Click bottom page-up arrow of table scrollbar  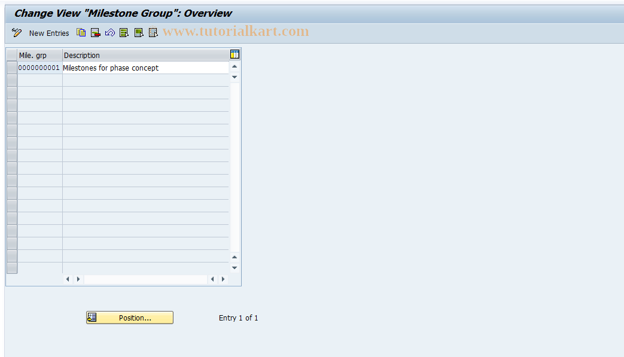coord(235,257)
